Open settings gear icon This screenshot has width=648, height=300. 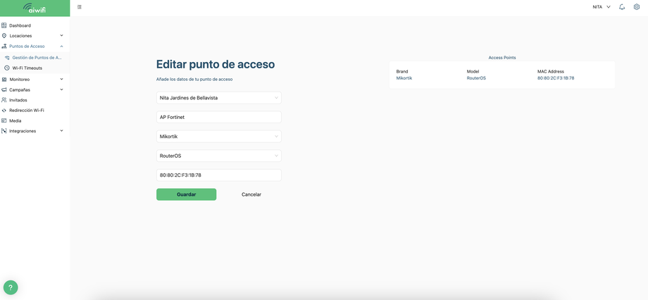pos(637,7)
